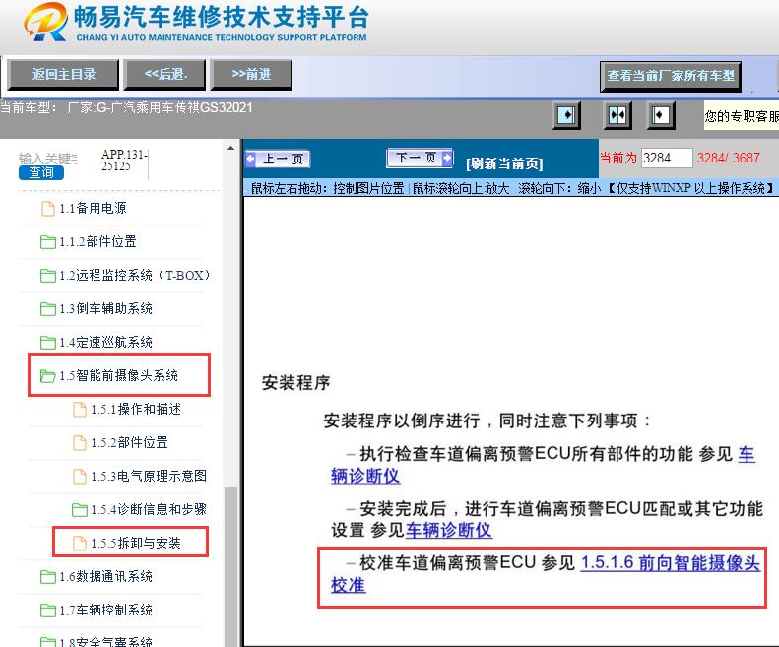The height and width of the screenshot is (647, 779).
Task: Click folder icon beside 1.3倒车辅助系统
Action: coord(47,309)
